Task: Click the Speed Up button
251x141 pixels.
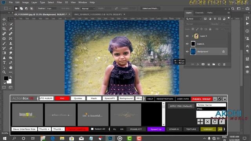Action: click(x=156, y=129)
